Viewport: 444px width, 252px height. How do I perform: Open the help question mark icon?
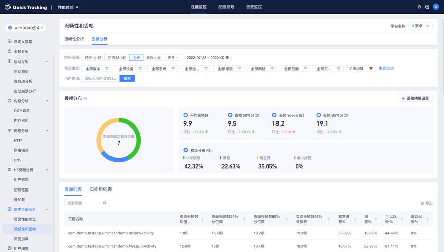(x=427, y=7)
